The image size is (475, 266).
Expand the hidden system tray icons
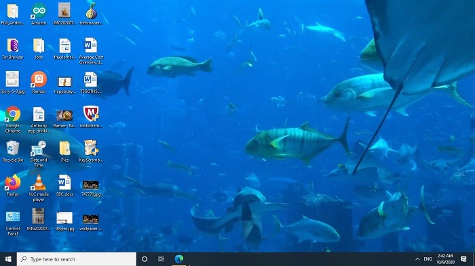417,259
